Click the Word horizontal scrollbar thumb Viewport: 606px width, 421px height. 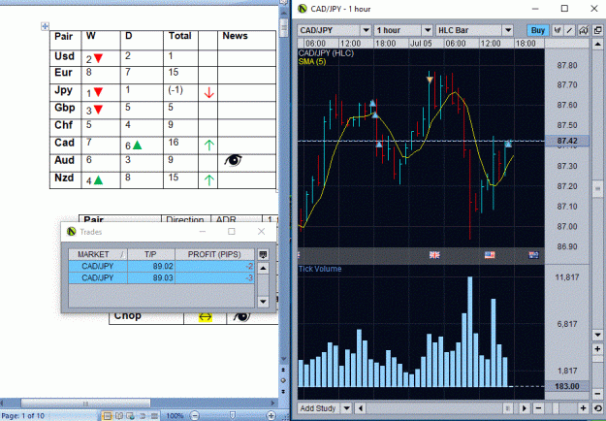click(x=85, y=404)
